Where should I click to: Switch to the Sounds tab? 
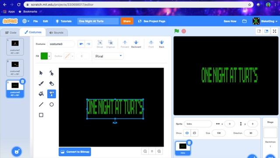[x=56, y=32]
